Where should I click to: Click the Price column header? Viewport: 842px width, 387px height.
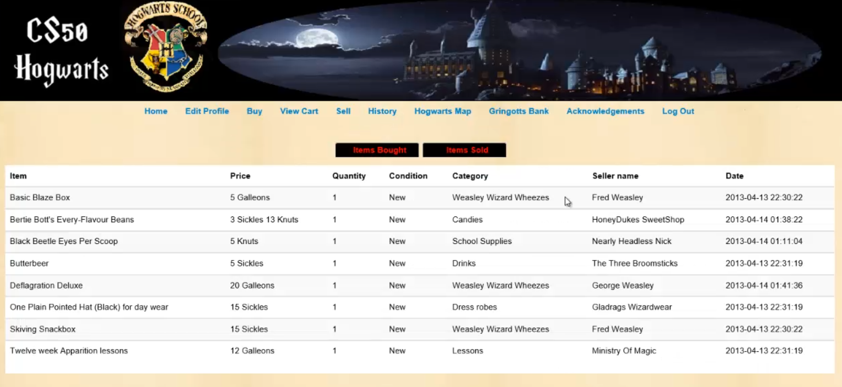(x=240, y=176)
